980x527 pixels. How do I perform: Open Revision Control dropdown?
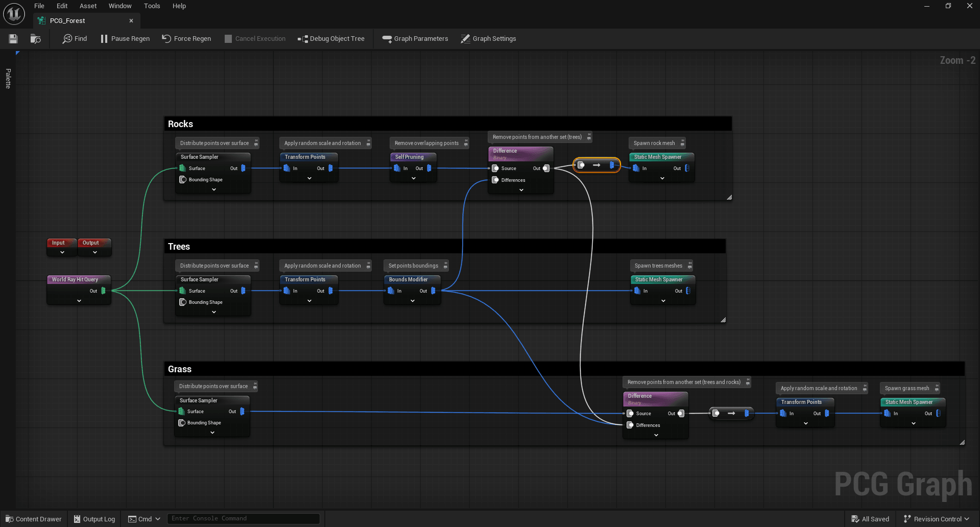[x=937, y=519]
